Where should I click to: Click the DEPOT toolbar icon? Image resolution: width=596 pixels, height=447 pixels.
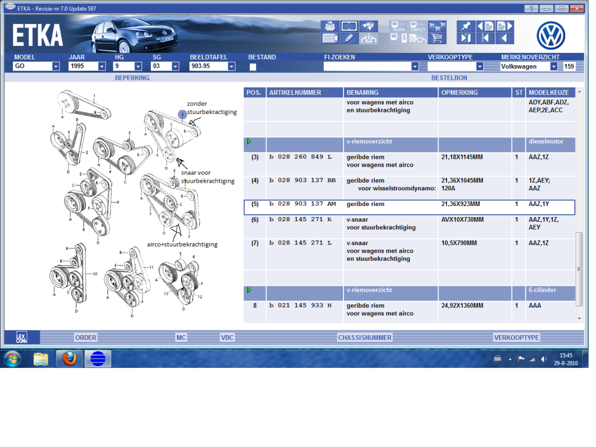click(417, 26)
